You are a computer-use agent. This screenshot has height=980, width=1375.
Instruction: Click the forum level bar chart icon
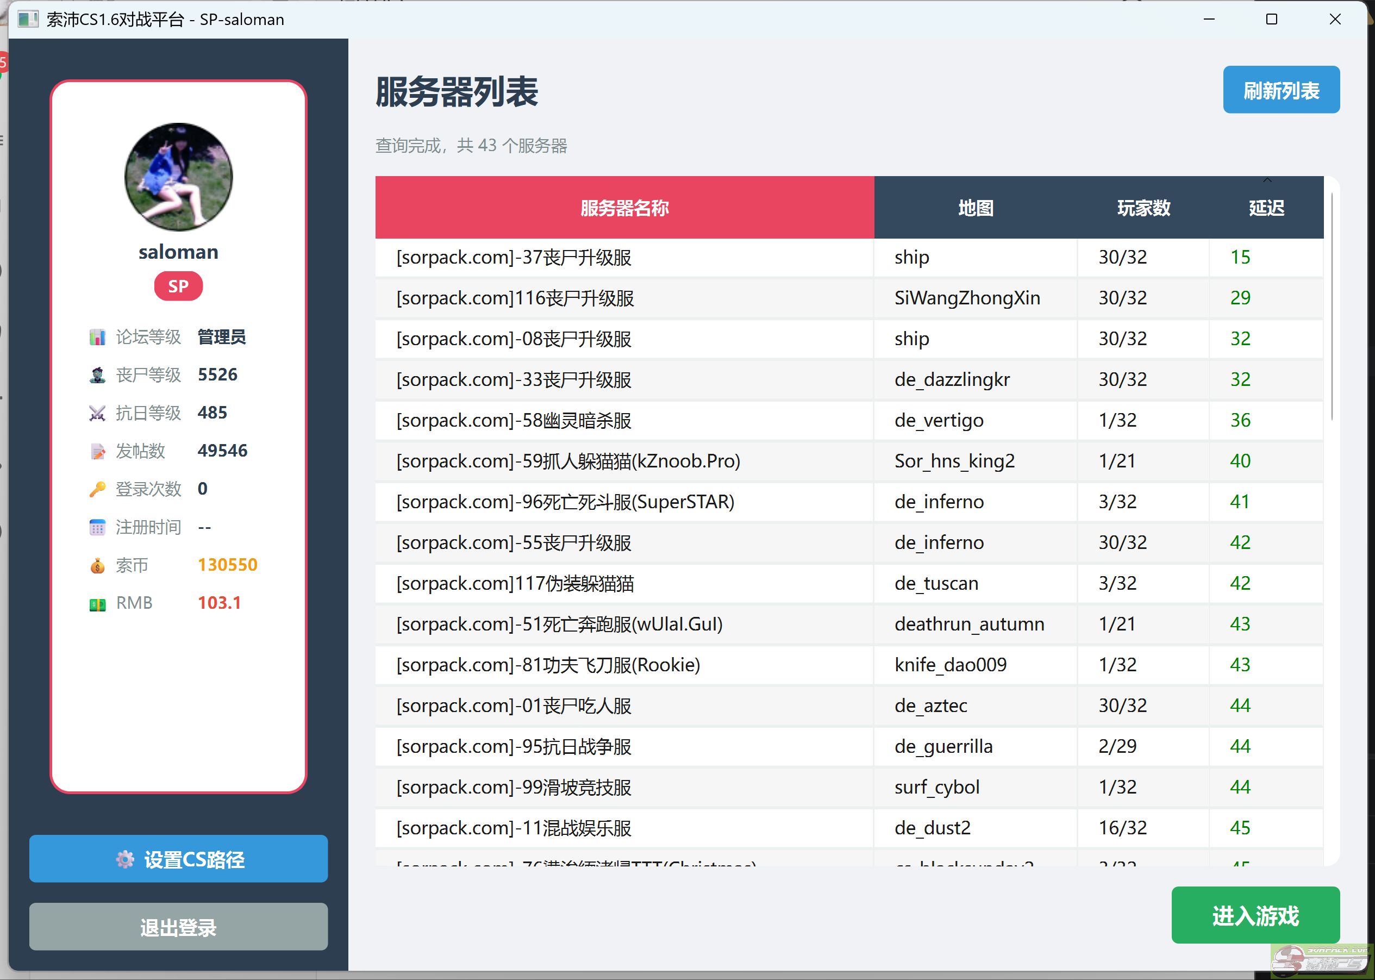coord(97,338)
